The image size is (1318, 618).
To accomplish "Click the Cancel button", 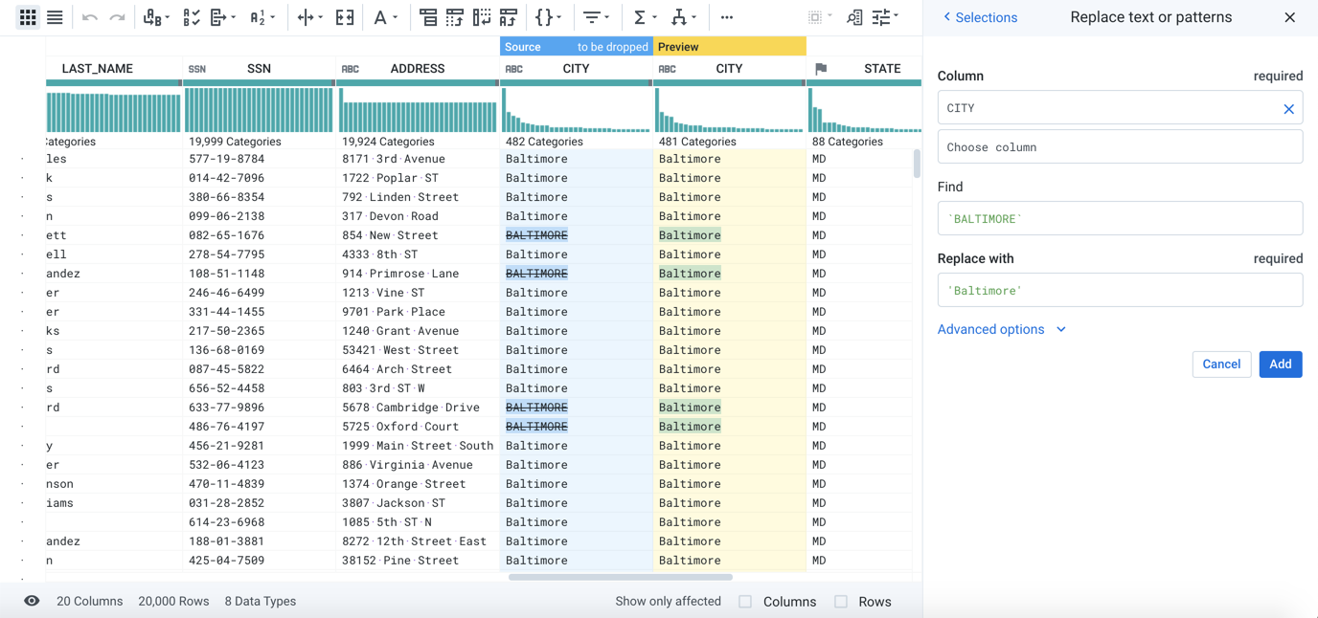I will 1221,364.
